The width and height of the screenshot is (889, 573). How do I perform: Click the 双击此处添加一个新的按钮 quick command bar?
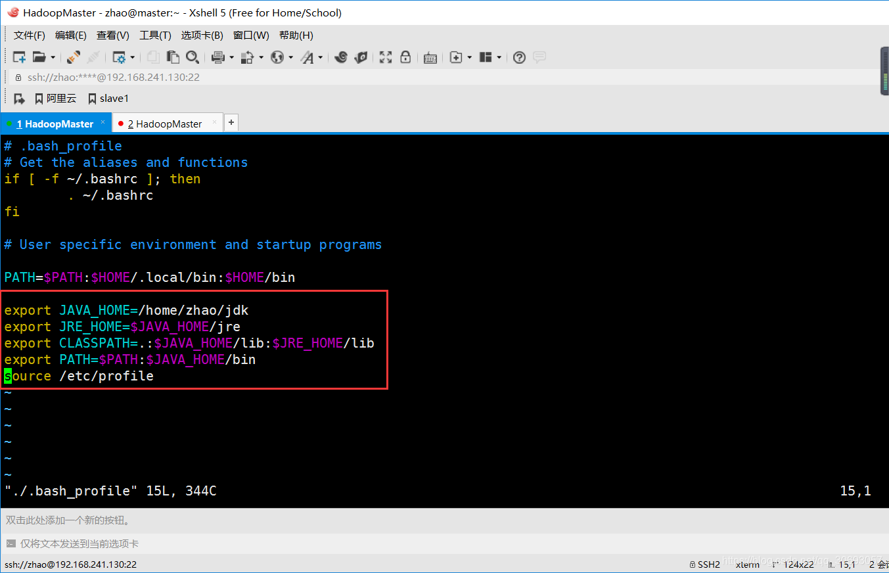coord(444,520)
